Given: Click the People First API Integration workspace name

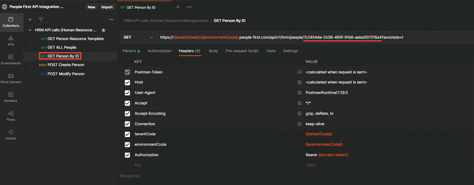Looking at the screenshot, I should point(37,7).
